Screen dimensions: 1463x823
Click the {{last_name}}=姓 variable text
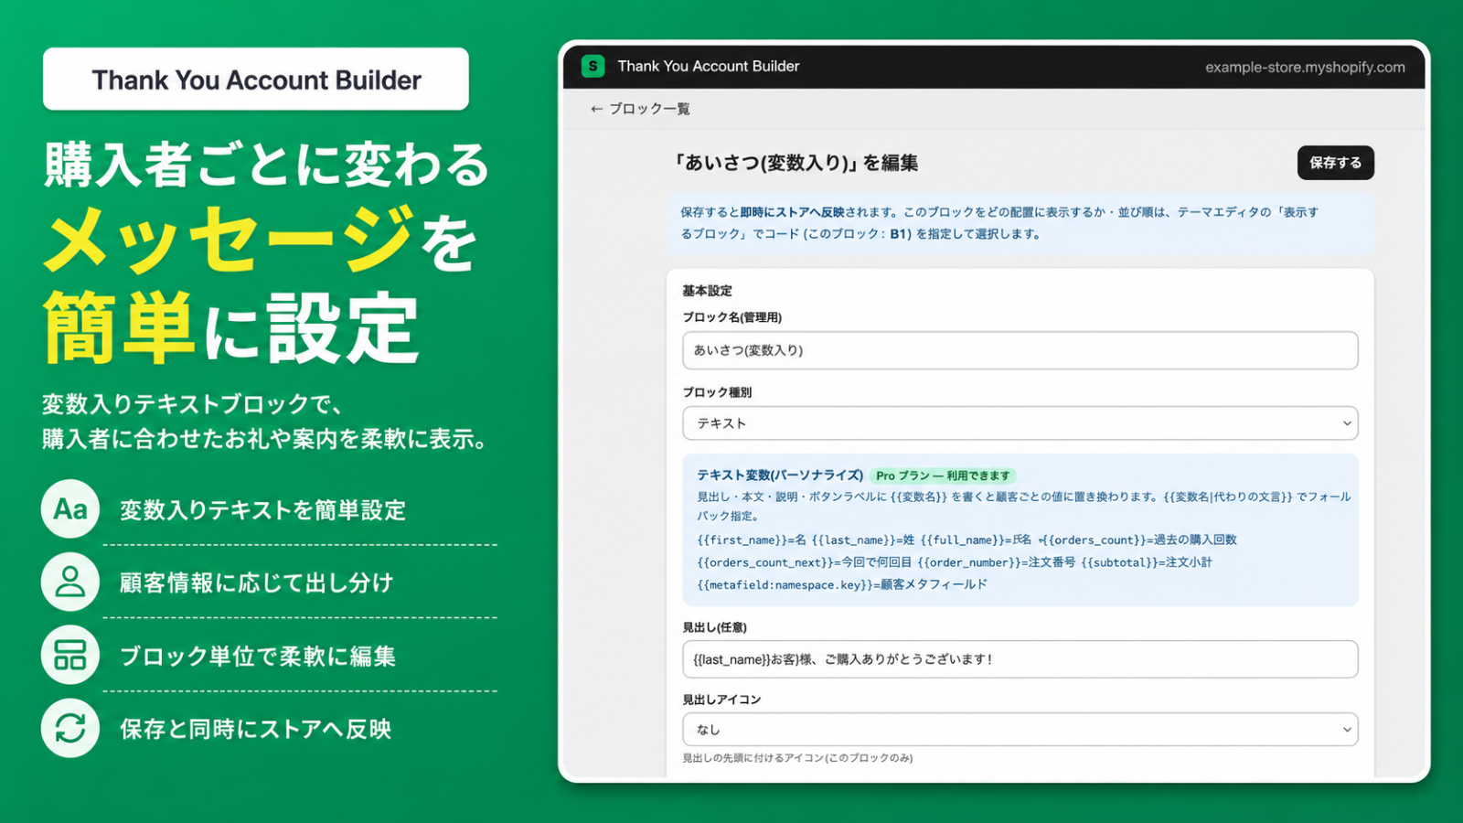pos(863,540)
